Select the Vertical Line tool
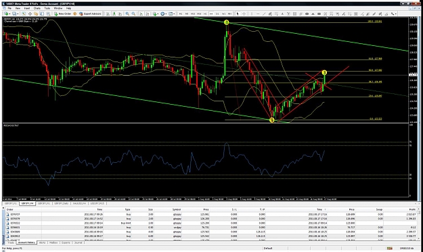 point(251,14)
